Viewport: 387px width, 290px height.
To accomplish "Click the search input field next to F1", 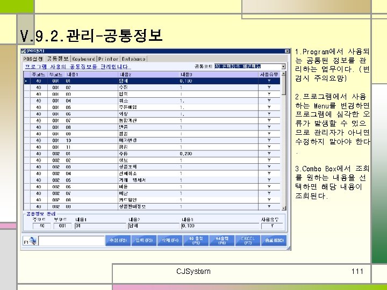I will click(x=71, y=241).
